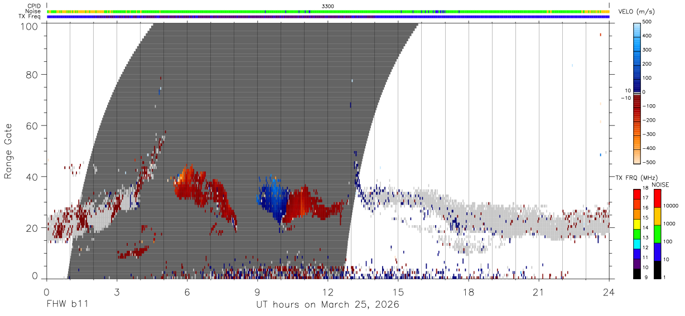Click the −10 threshold label beside velocity colorbar
Screen dimensions: 685x316
click(626, 98)
